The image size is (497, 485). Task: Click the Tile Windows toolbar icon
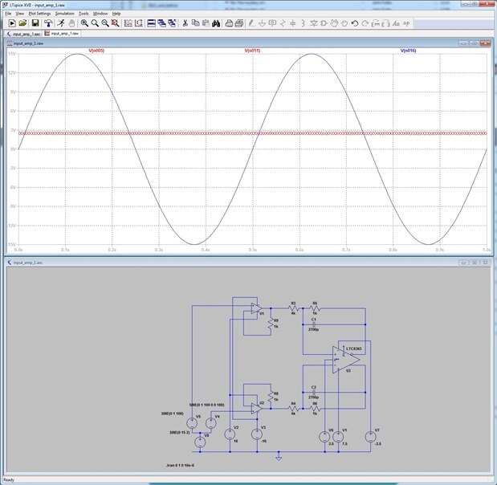tap(152, 23)
